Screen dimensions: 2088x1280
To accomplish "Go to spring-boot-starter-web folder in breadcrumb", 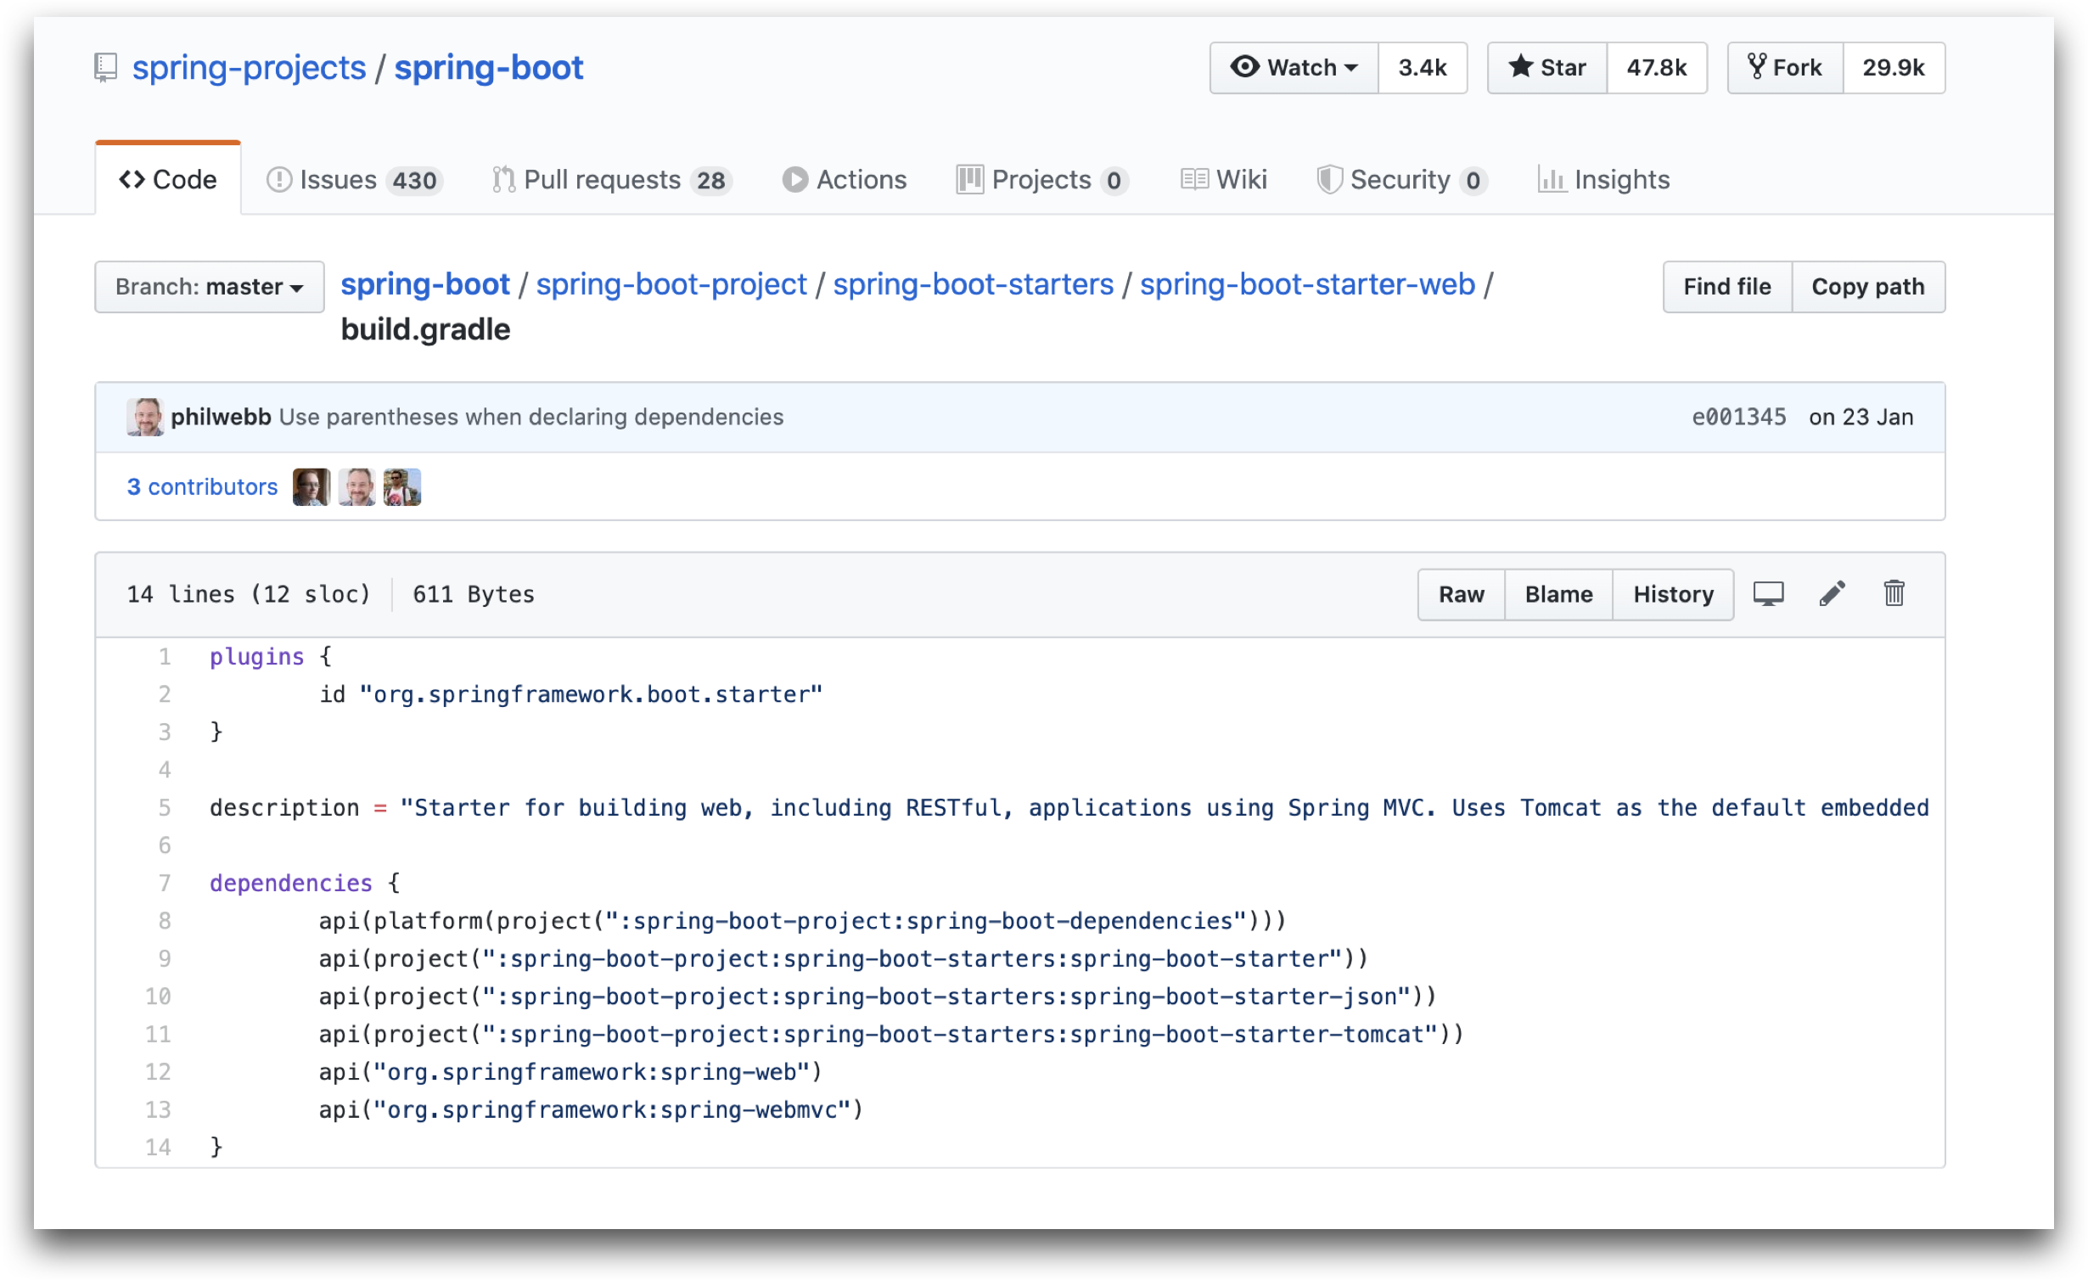I will click(1307, 284).
